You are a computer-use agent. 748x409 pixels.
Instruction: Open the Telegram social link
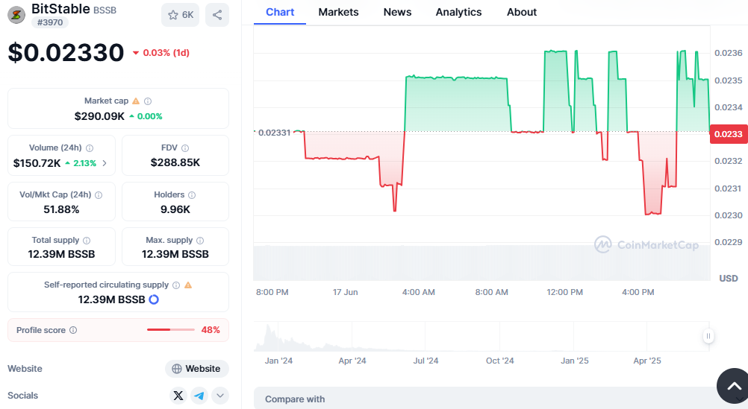pos(199,396)
